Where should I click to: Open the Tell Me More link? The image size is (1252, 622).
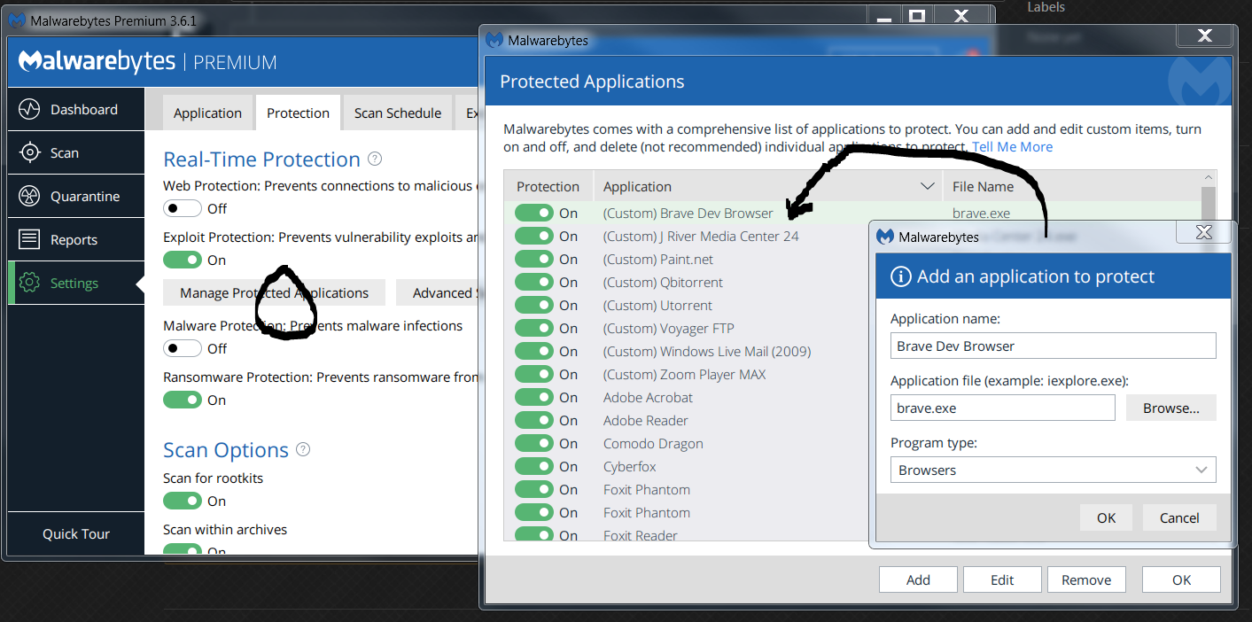coord(1013,147)
